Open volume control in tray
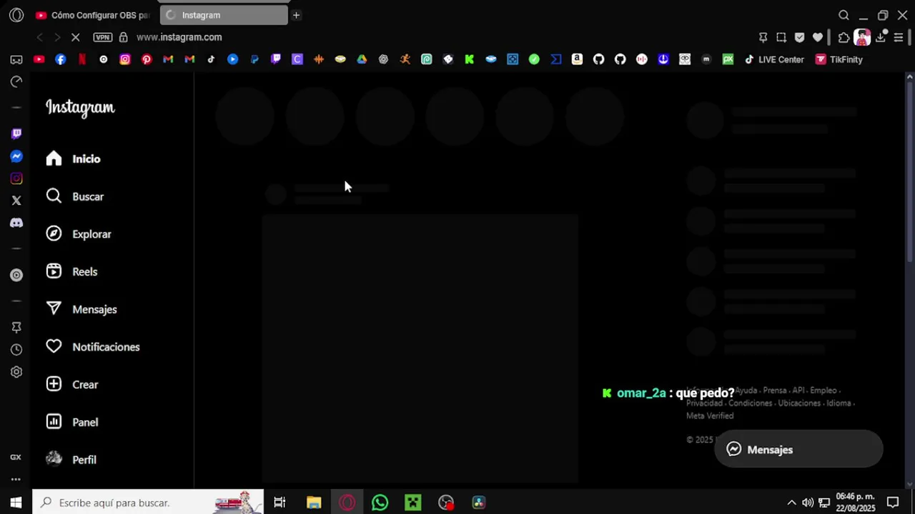 [x=808, y=503]
